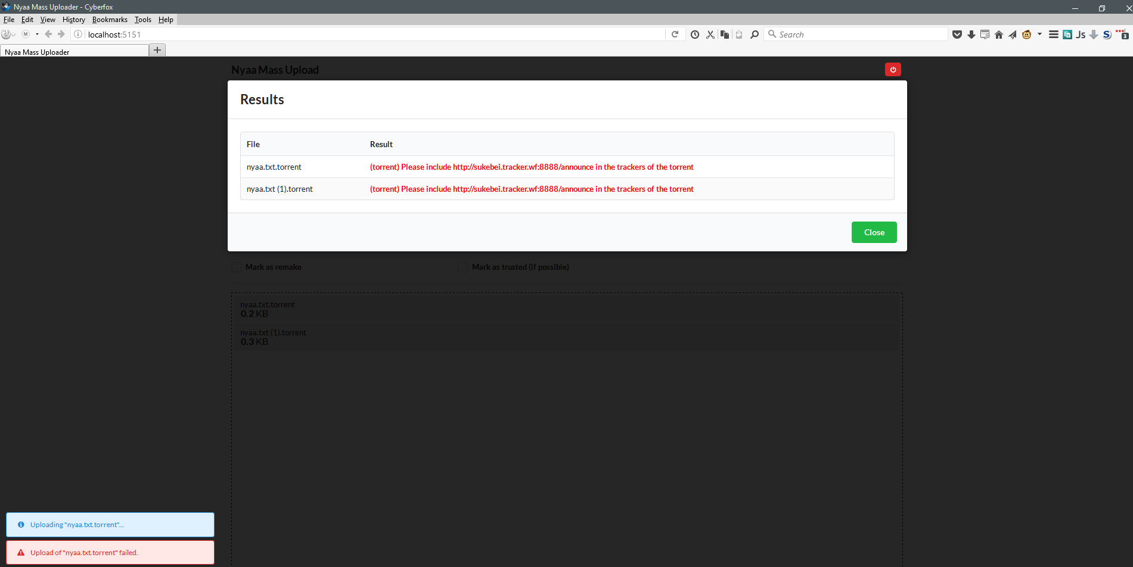Open the File menu
1133x567 pixels.
[x=9, y=20]
